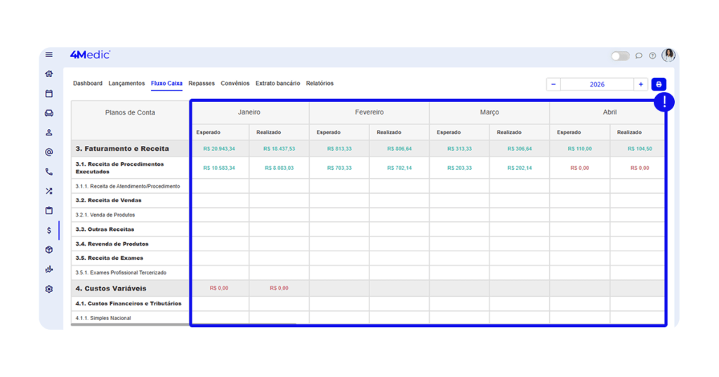719x377 pixels.
Task: Open the help question mark icon
Action: click(652, 55)
